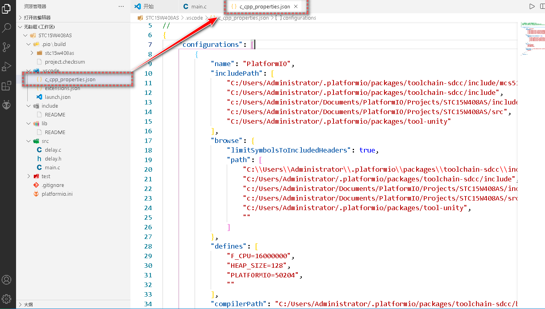This screenshot has height=309, width=545.
Task: Collapse the src folder
Action: point(73,141)
